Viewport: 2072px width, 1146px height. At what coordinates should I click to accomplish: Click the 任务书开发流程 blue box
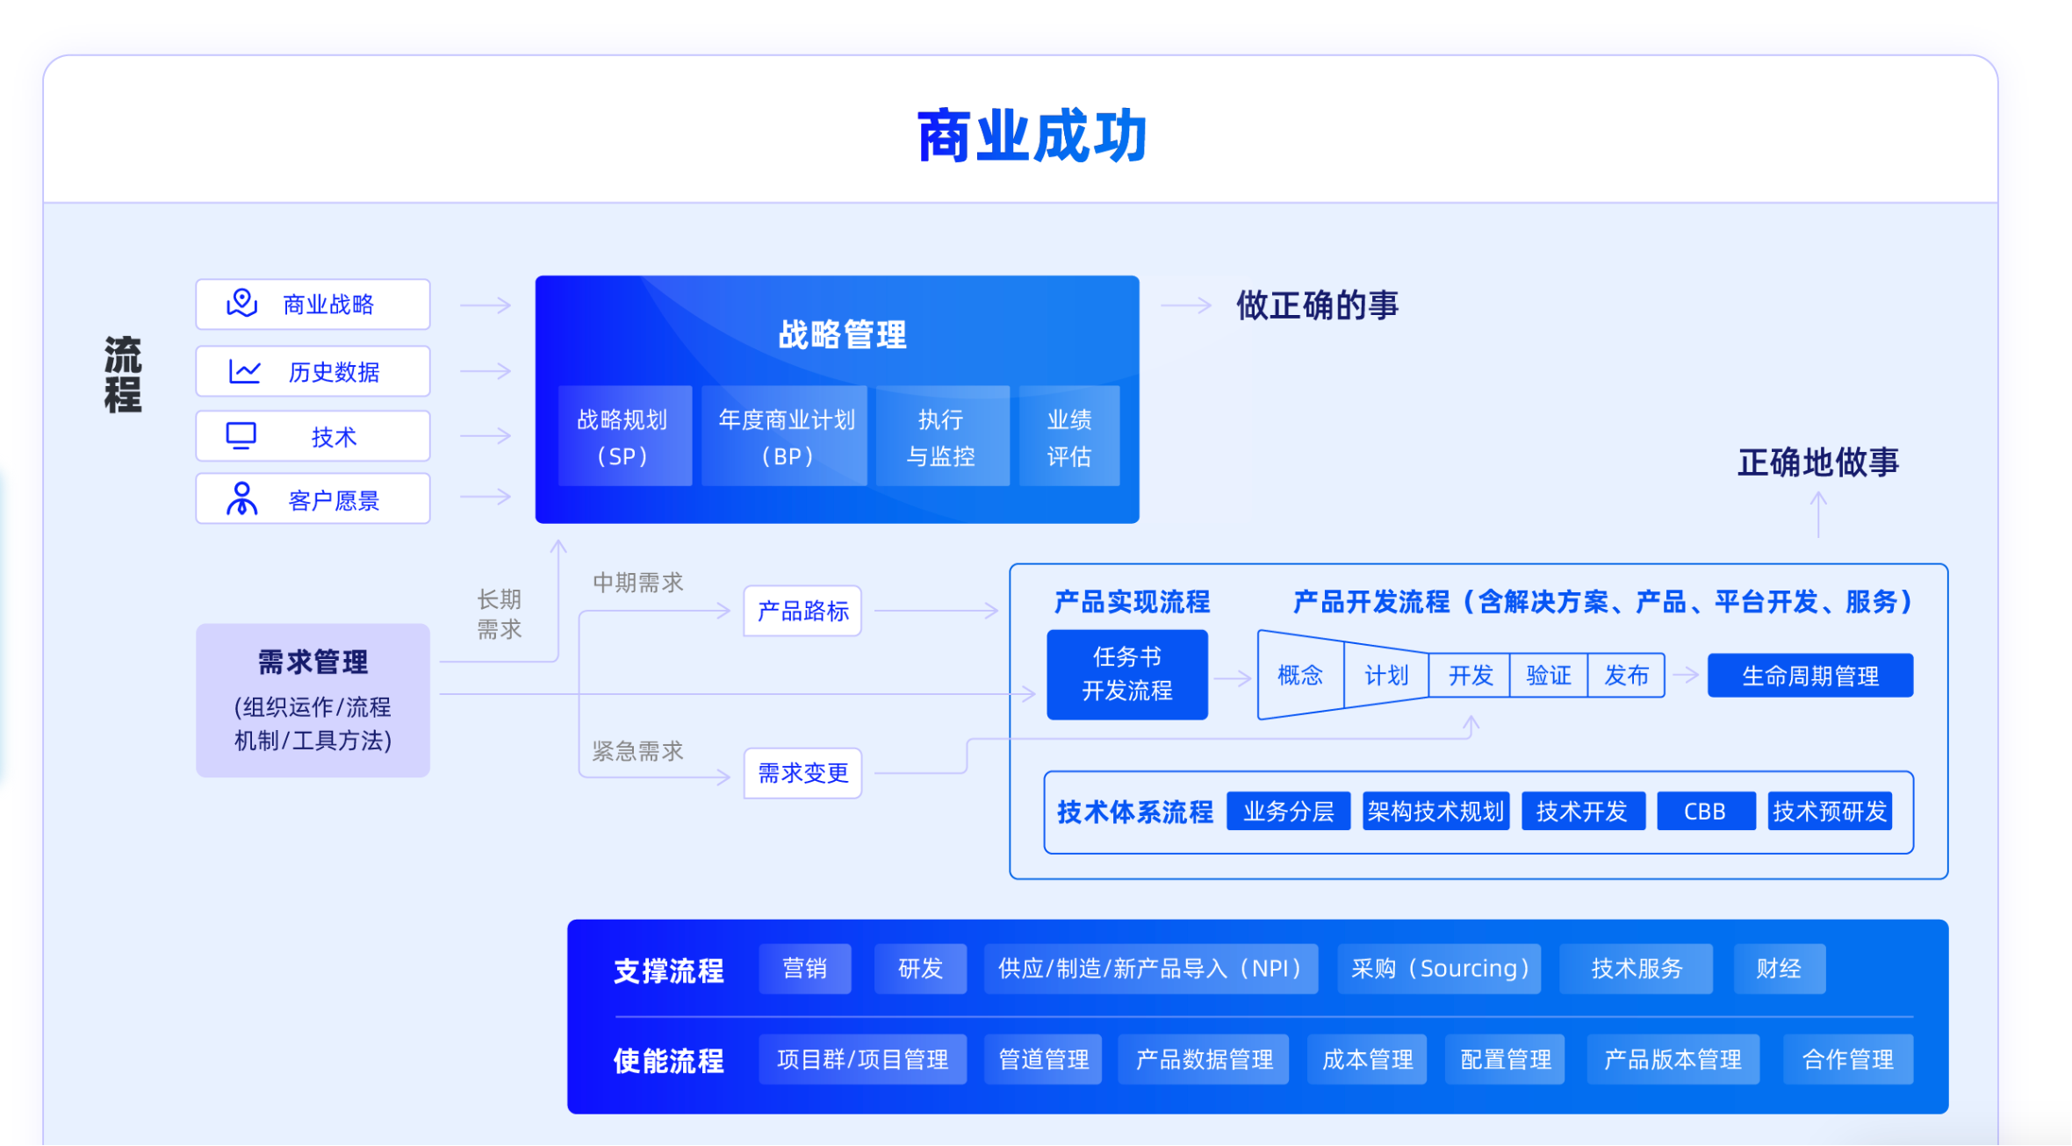click(1126, 674)
